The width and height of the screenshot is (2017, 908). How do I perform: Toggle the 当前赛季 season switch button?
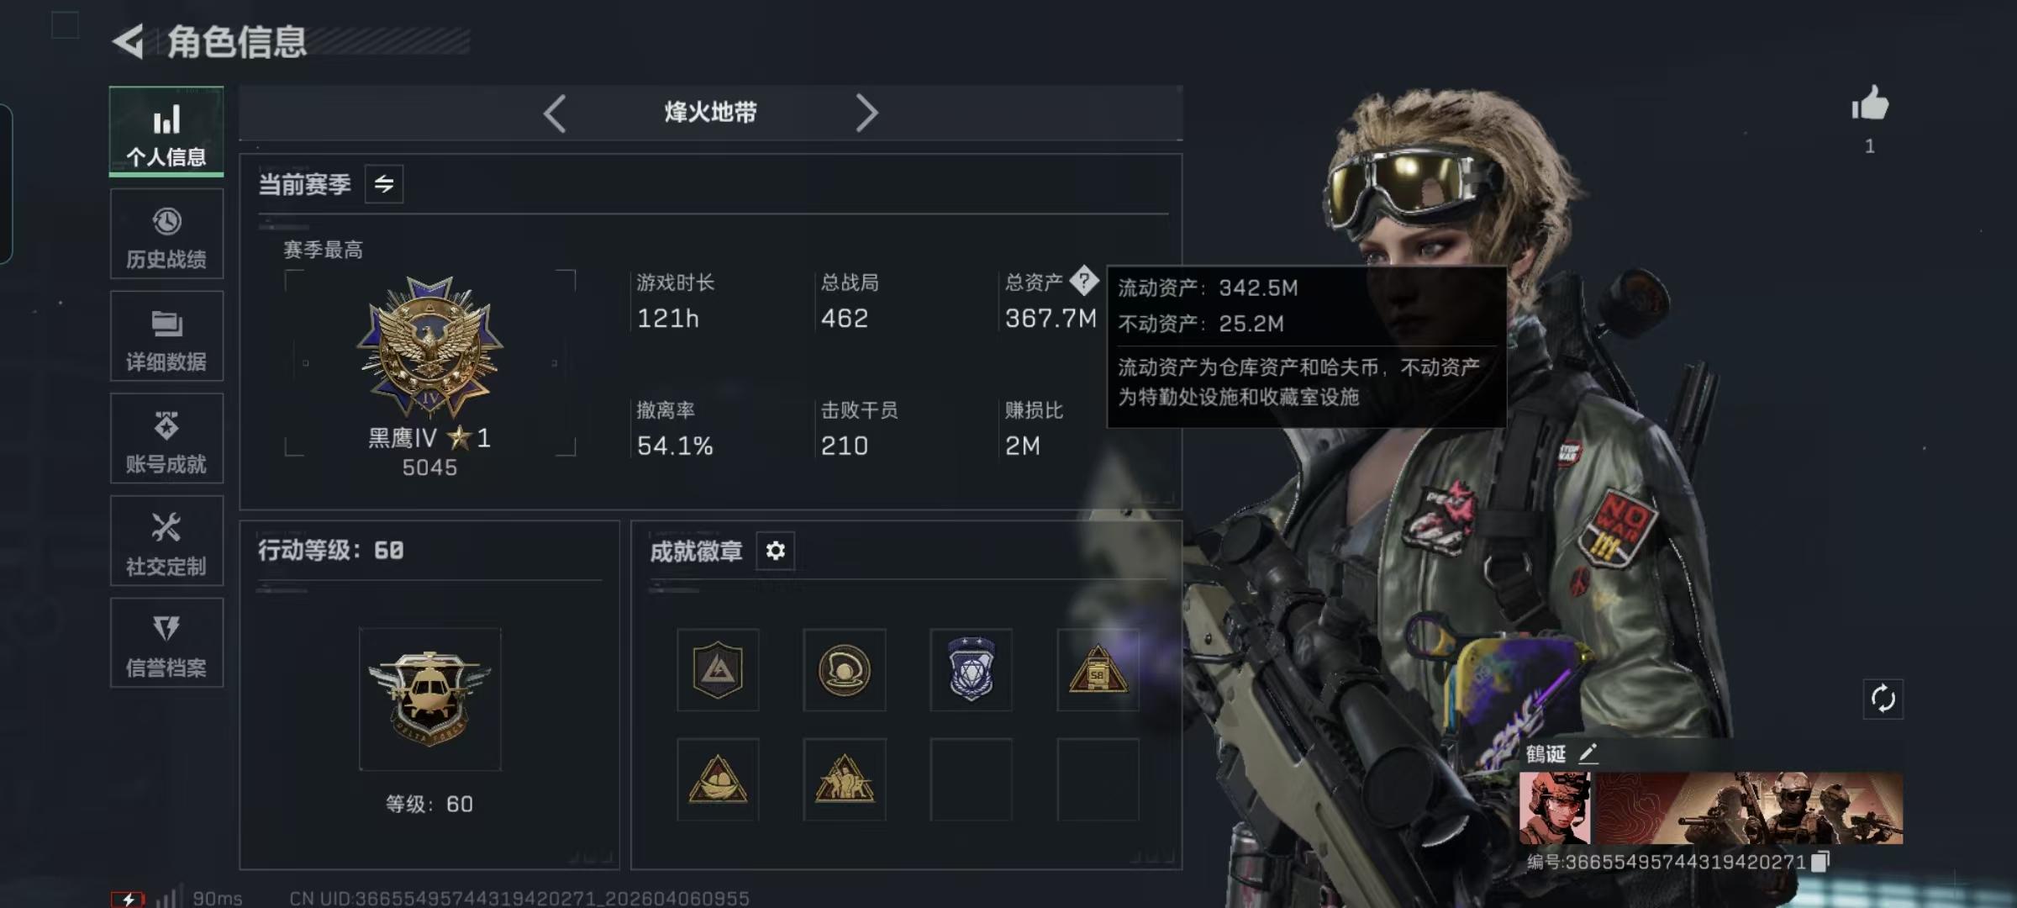384,184
